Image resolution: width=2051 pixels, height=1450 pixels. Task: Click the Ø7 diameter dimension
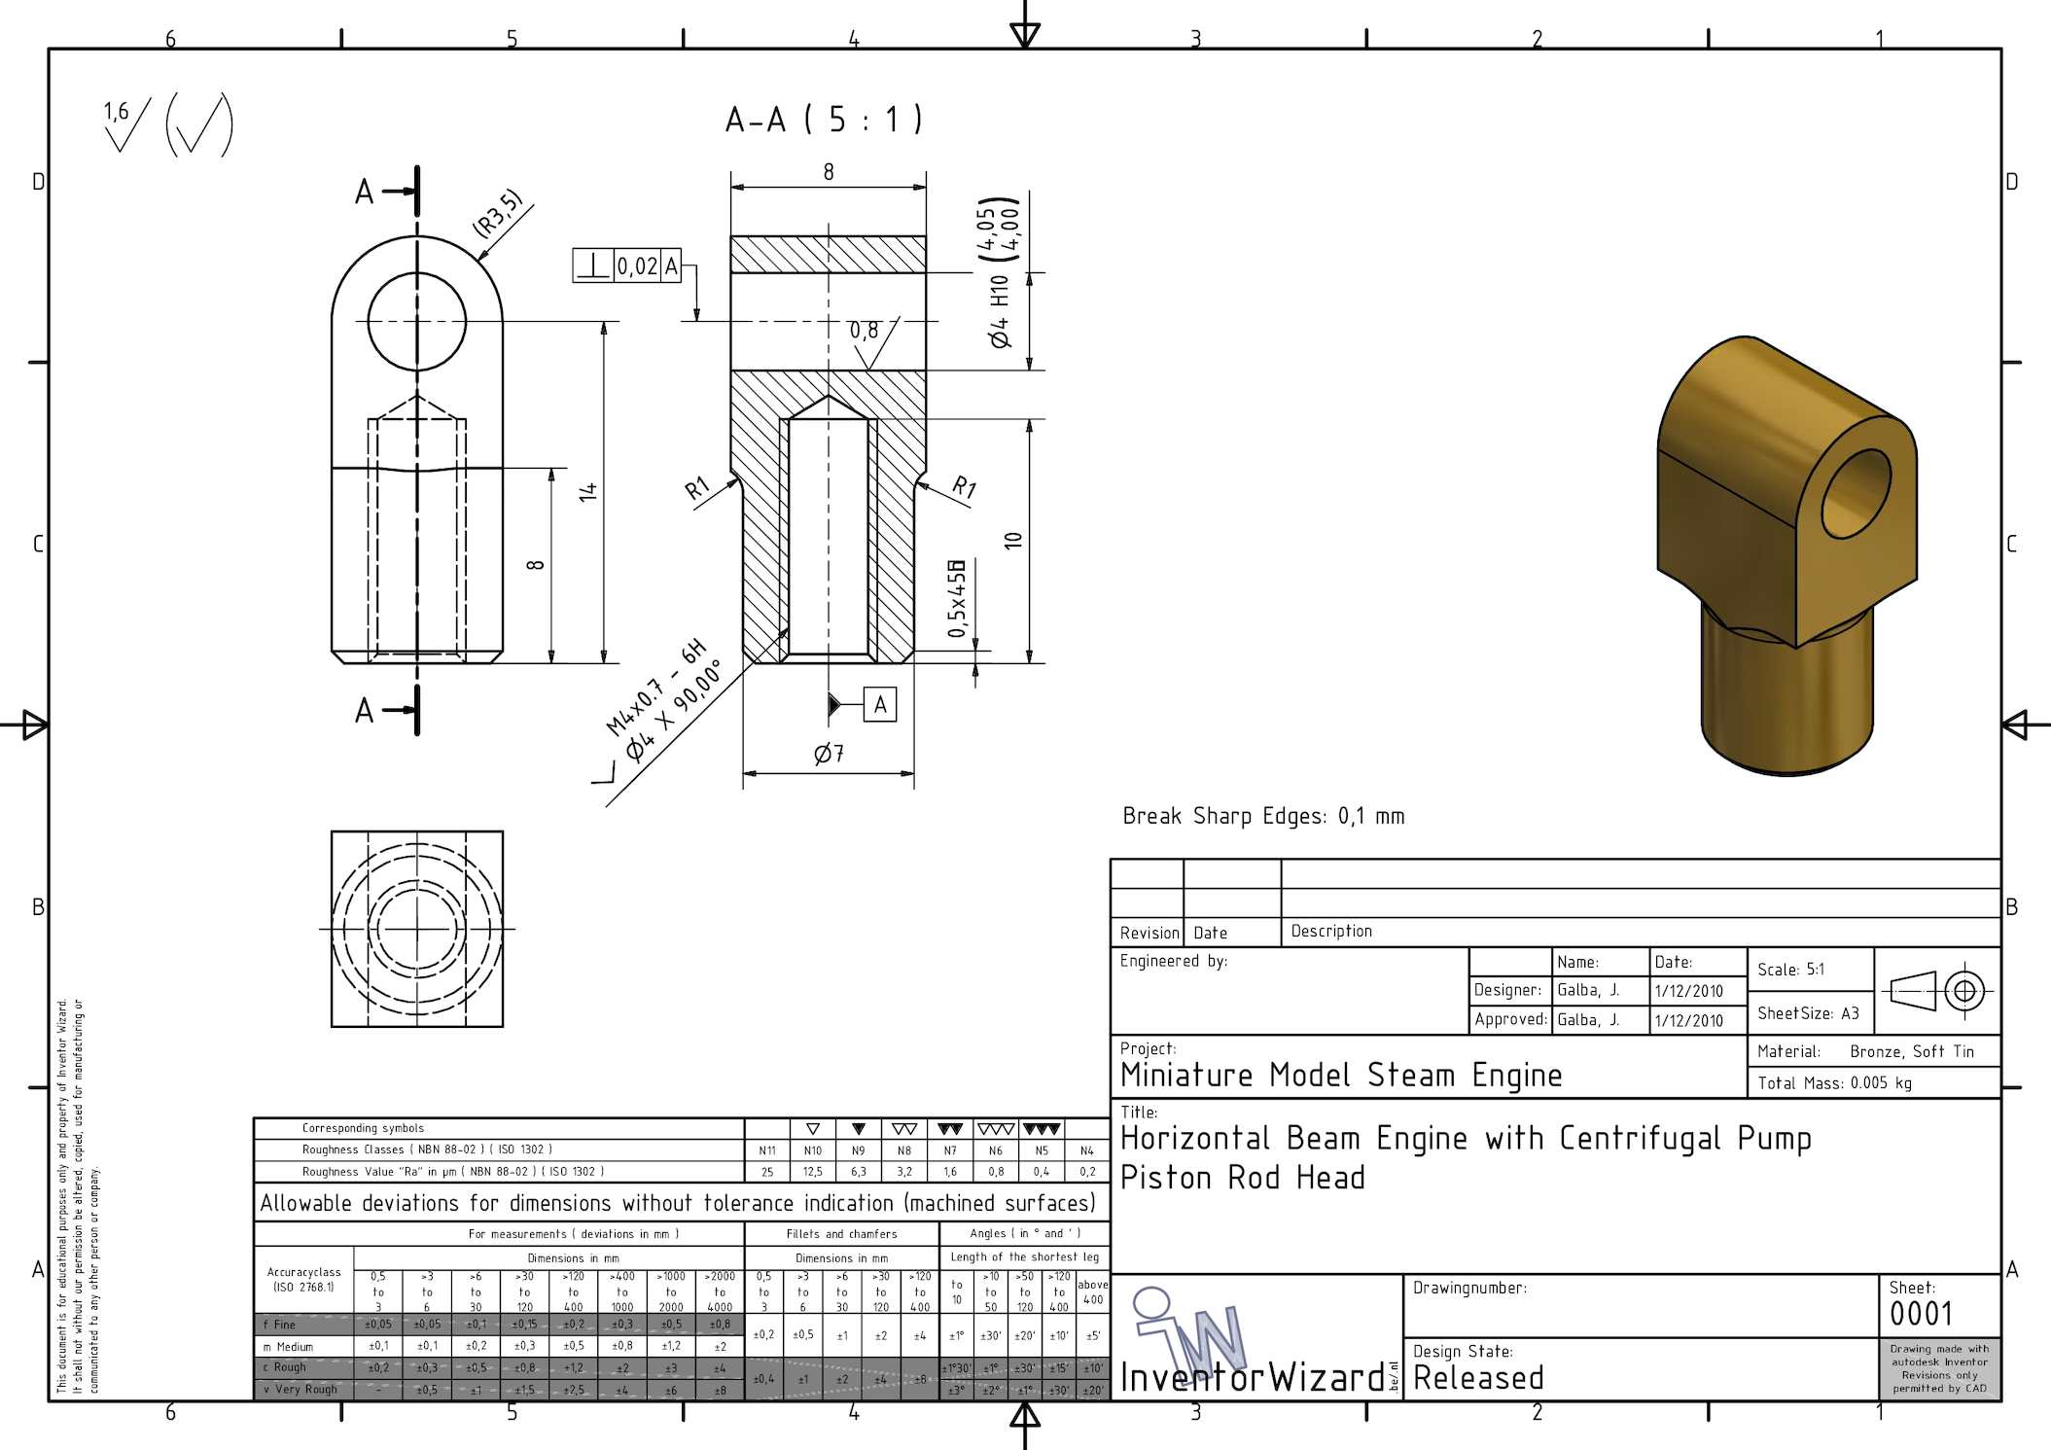tap(829, 754)
